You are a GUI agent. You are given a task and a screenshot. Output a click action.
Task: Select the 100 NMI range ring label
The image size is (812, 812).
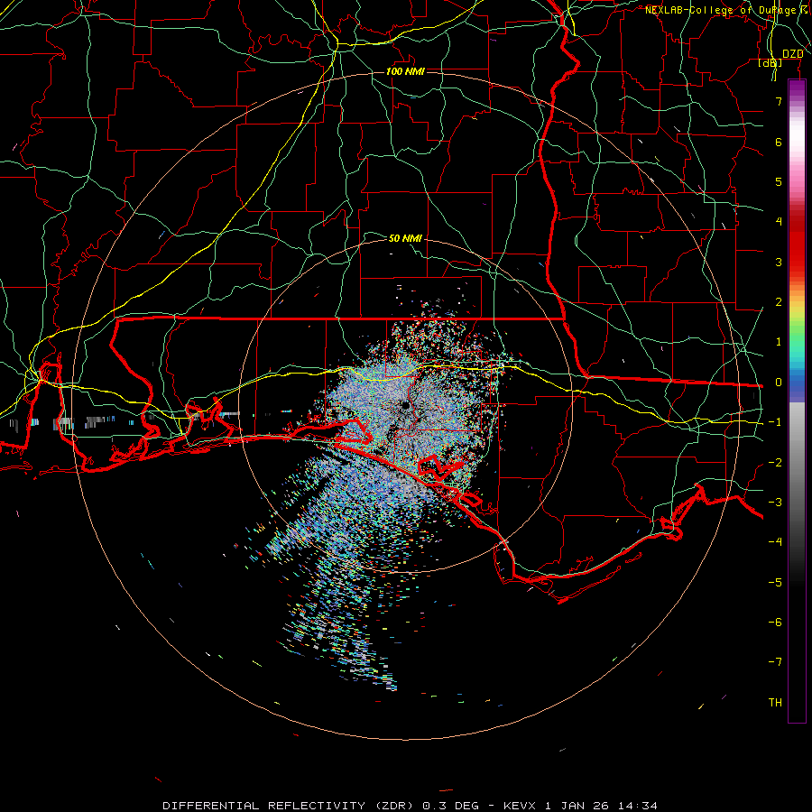405,71
